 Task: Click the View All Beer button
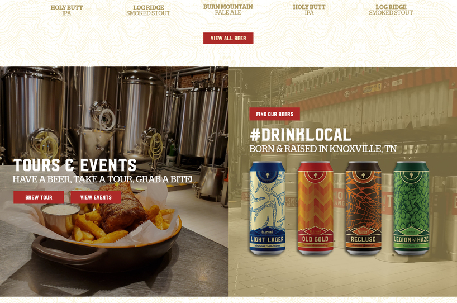point(228,38)
